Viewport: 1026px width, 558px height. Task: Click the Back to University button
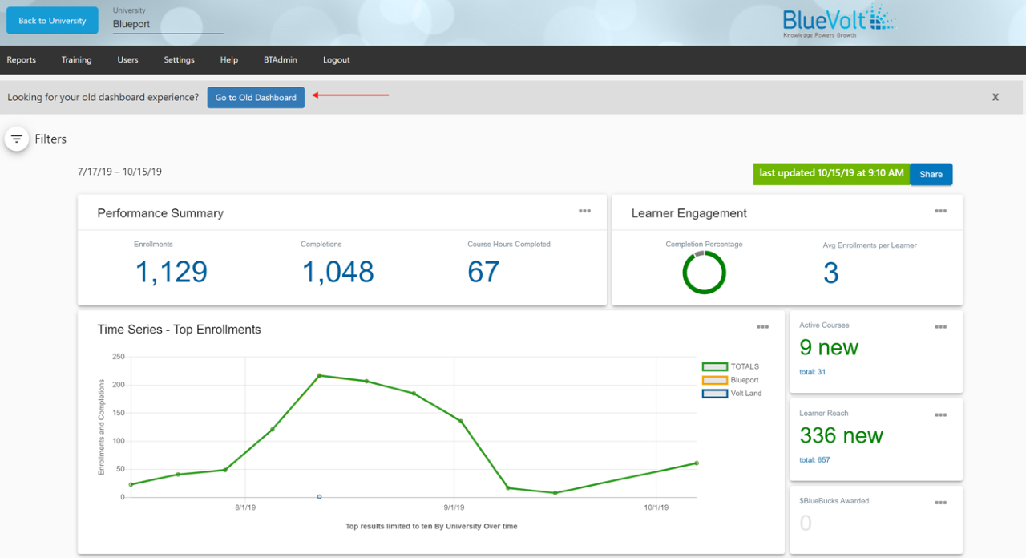coord(52,21)
